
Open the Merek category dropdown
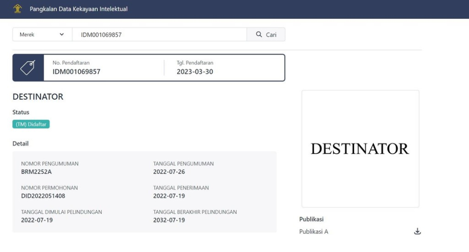tap(42, 35)
